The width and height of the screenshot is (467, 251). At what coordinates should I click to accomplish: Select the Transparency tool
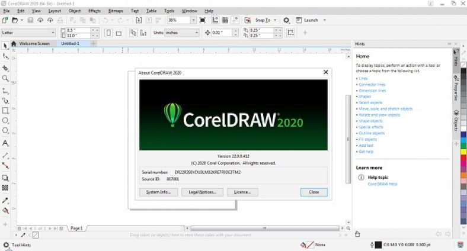(5, 188)
